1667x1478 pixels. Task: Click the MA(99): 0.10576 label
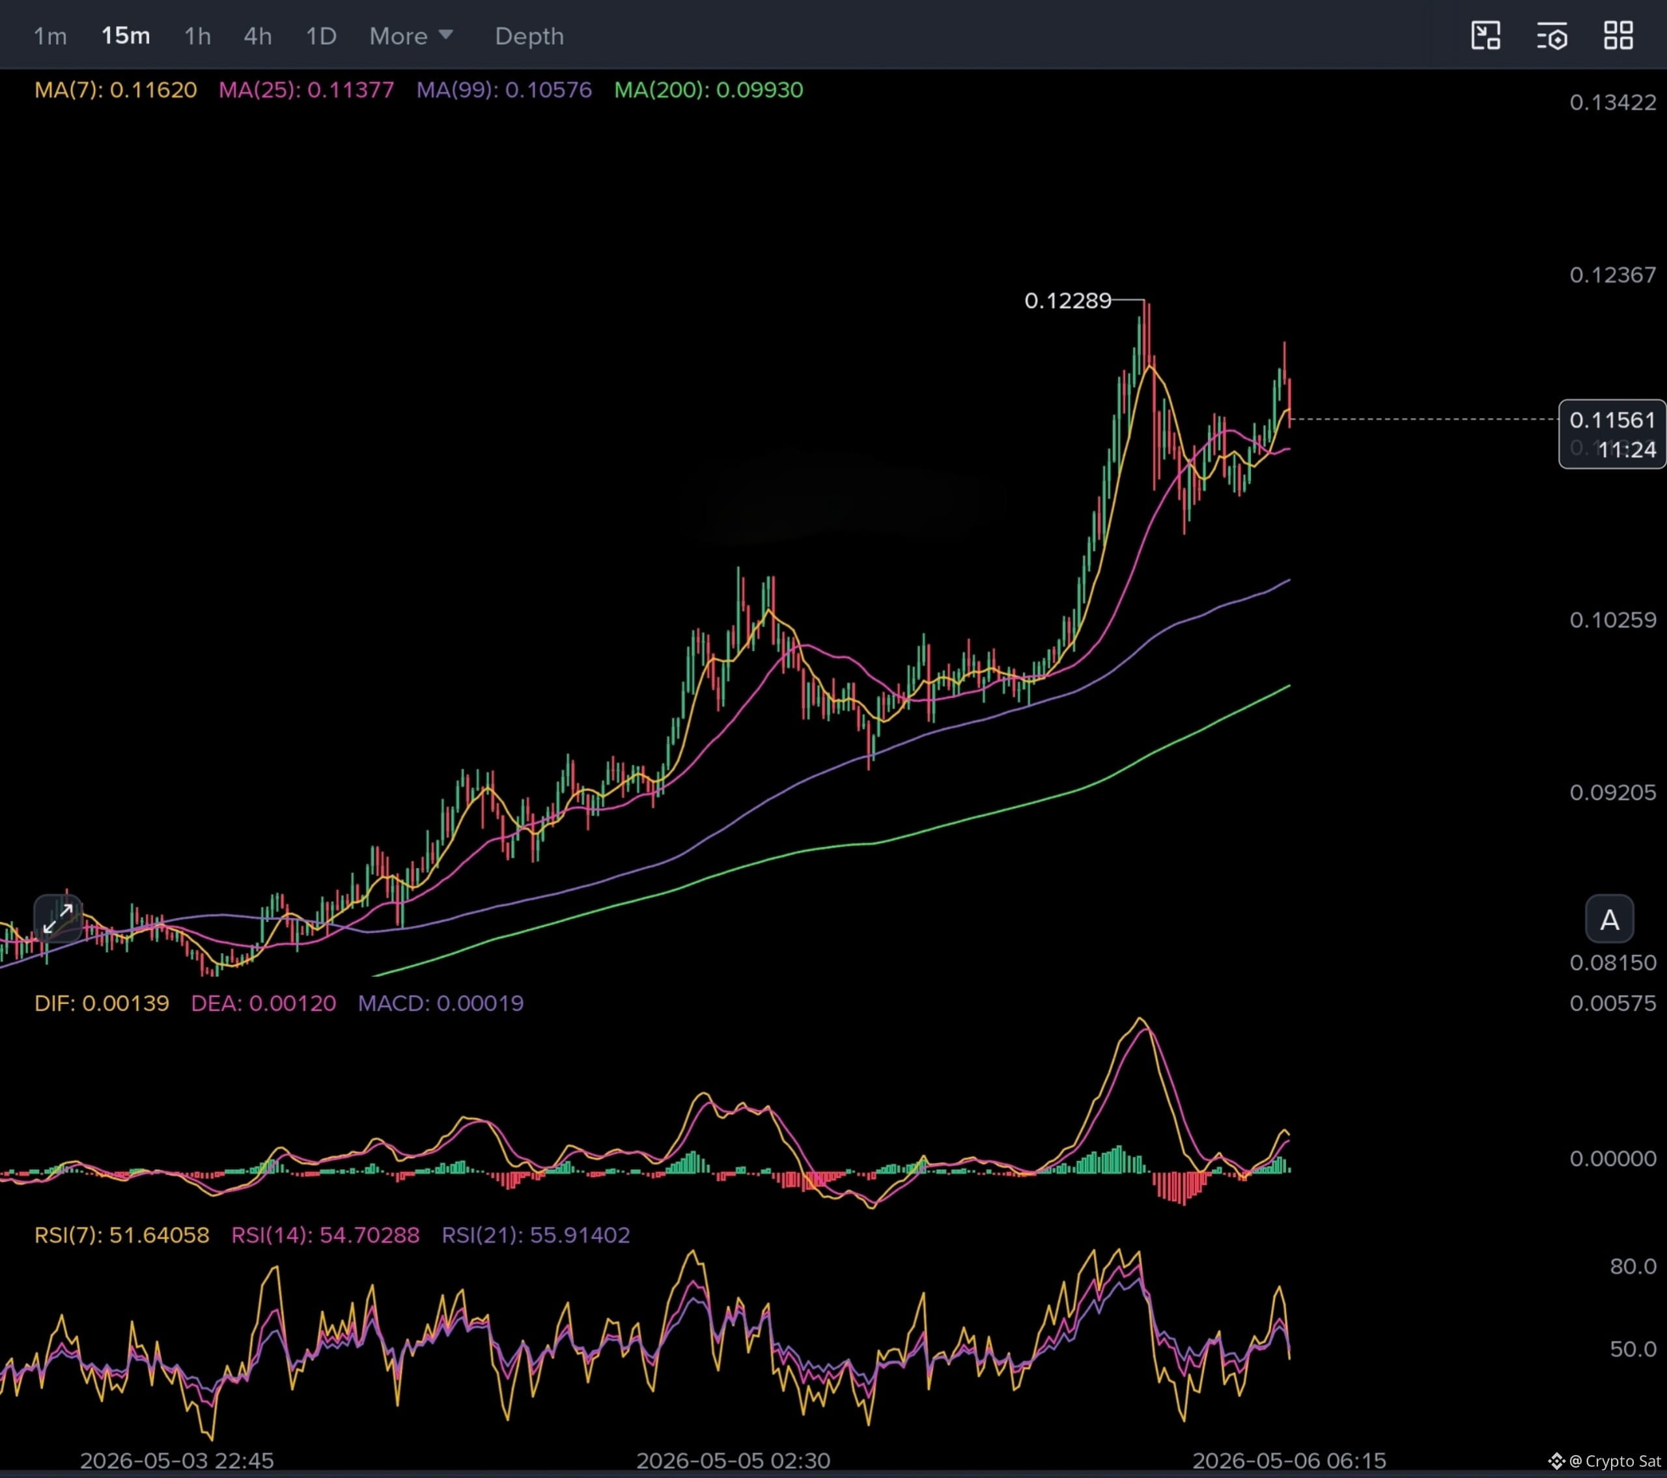504,90
